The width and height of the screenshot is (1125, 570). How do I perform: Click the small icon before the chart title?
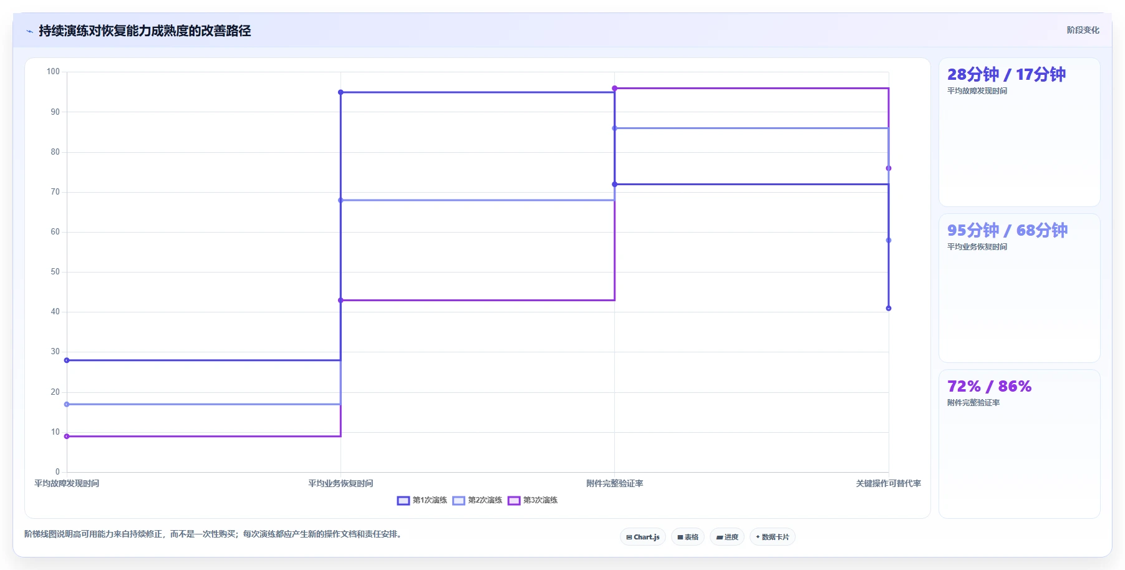click(x=29, y=31)
